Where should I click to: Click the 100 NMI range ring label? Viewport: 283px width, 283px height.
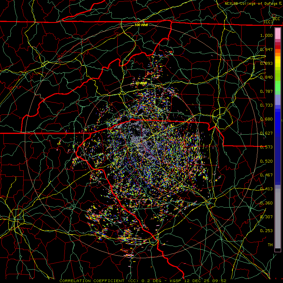[x=141, y=25]
